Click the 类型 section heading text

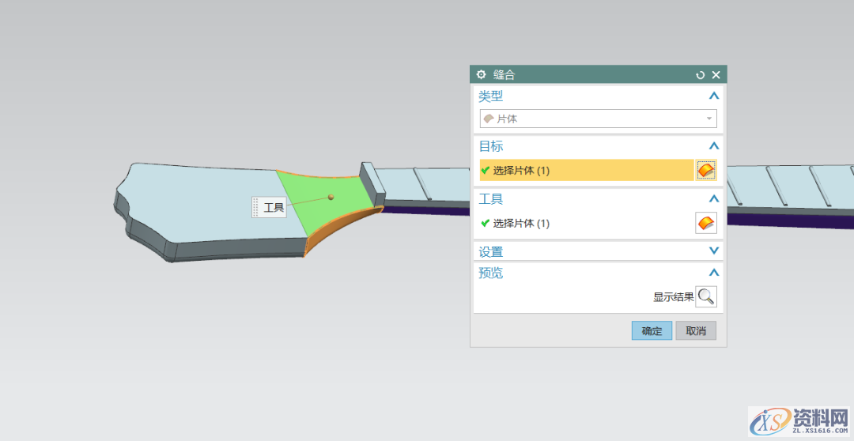491,96
